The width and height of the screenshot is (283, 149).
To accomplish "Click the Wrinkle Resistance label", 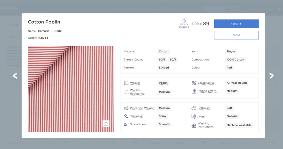I will [138, 92].
